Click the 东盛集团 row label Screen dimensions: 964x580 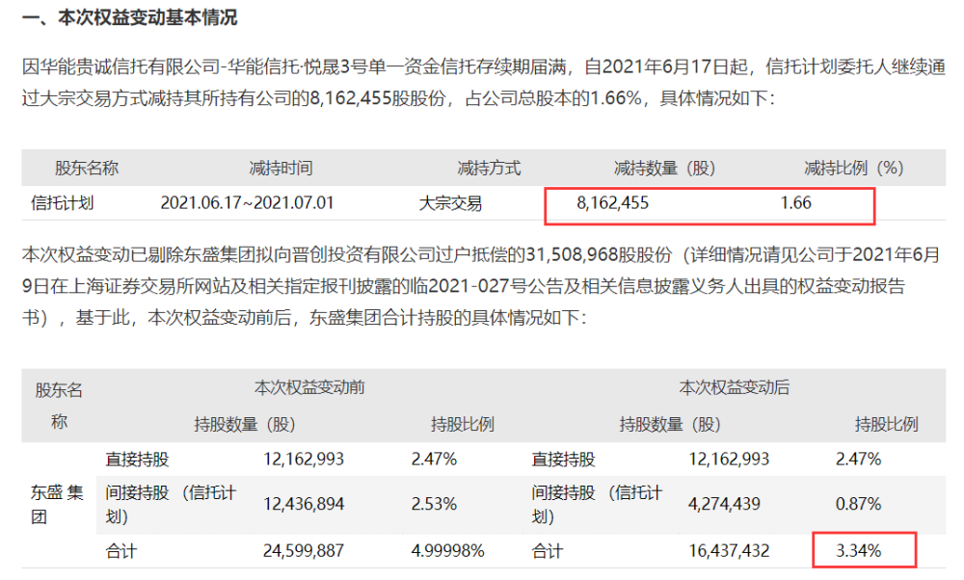pos(57,505)
